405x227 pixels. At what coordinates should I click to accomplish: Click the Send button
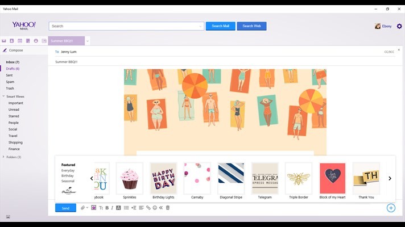[x=65, y=208]
